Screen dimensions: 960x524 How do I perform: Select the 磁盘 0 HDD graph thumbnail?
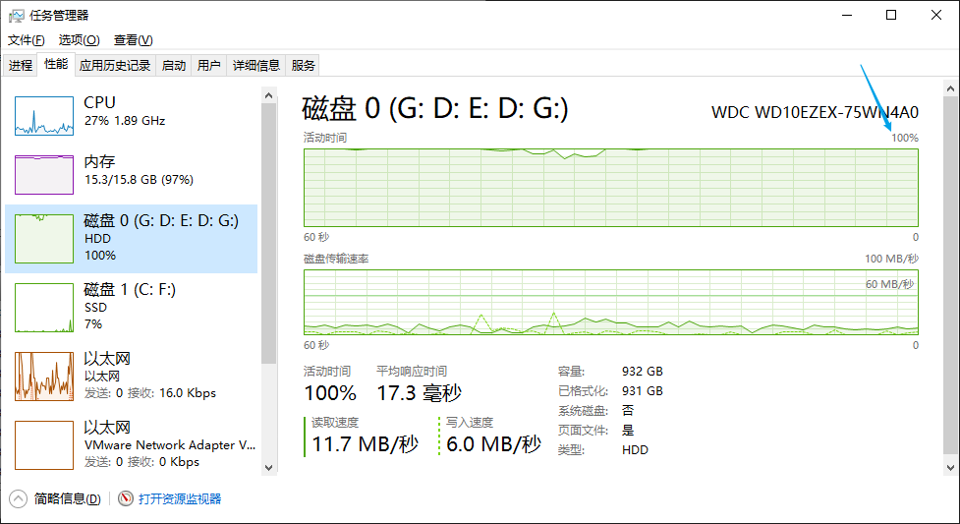(44, 239)
